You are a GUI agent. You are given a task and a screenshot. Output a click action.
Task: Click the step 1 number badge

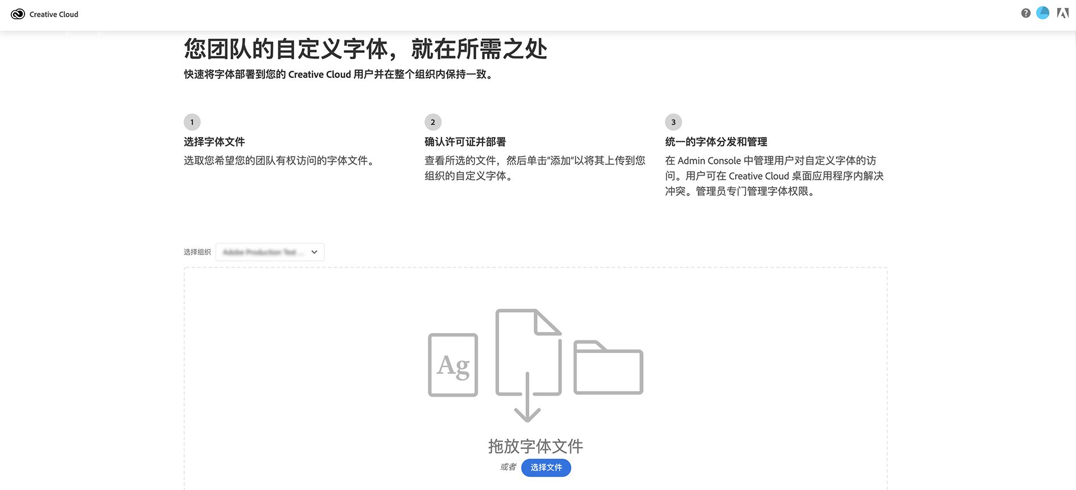point(192,122)
